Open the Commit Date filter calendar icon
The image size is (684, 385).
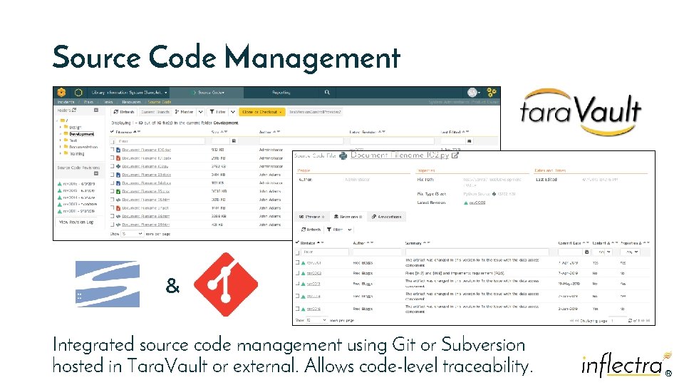click(586, 252)
